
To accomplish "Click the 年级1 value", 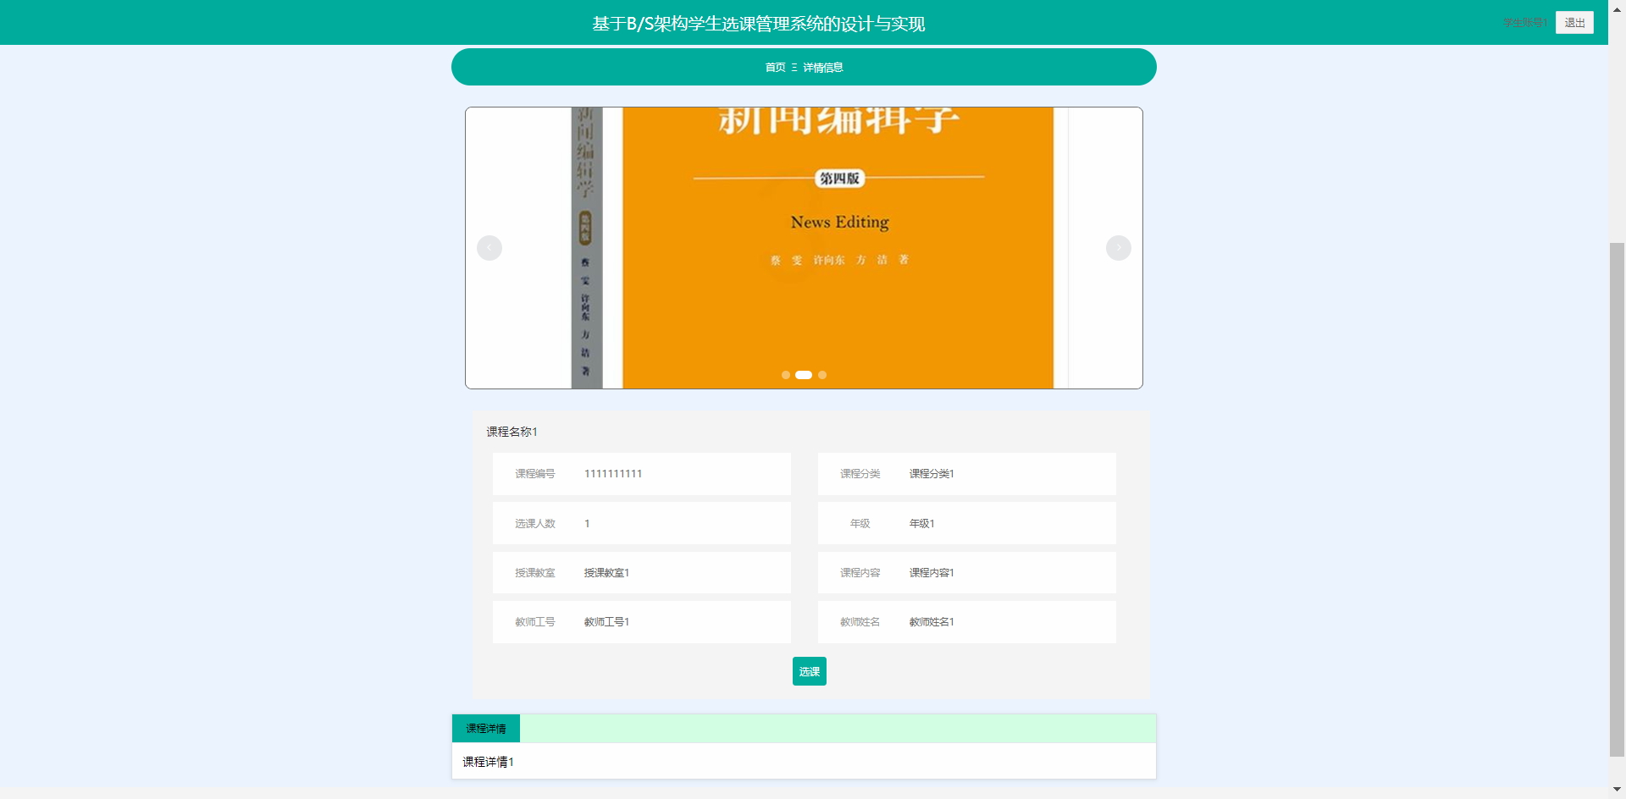I will coord(921,524).
